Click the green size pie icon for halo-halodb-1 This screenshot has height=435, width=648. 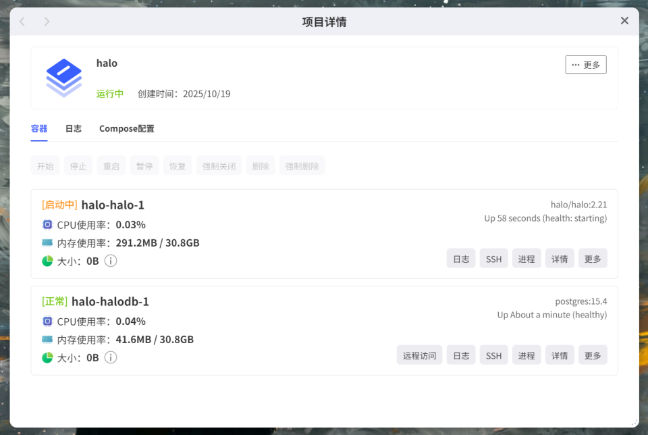point(47,358)
